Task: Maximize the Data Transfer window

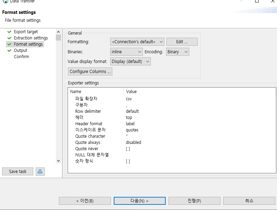Action: point(257,1)
